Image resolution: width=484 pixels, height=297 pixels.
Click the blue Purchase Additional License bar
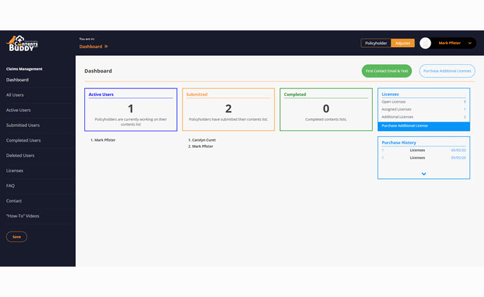point(423,126)
